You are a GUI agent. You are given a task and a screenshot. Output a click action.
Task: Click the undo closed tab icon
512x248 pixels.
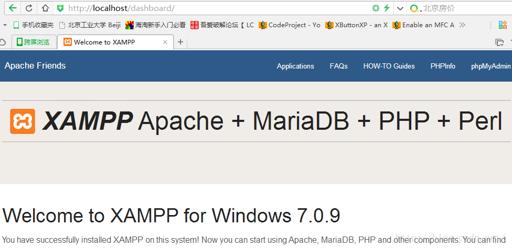[x=3, y=42]
